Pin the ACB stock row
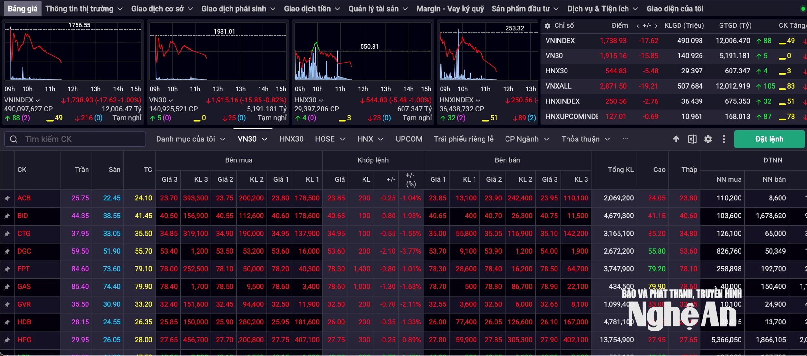 coord(7,198)
